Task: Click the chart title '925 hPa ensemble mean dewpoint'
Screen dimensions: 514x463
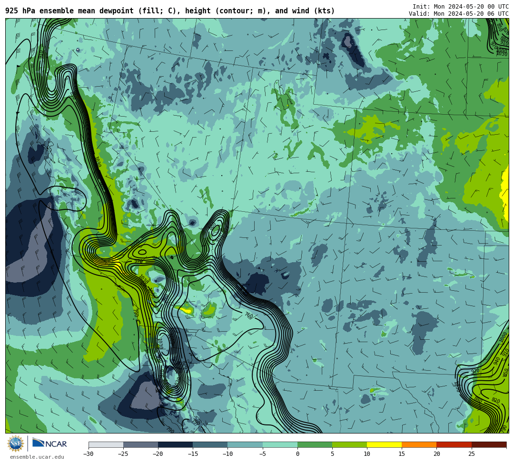Action: pos(69,11)
